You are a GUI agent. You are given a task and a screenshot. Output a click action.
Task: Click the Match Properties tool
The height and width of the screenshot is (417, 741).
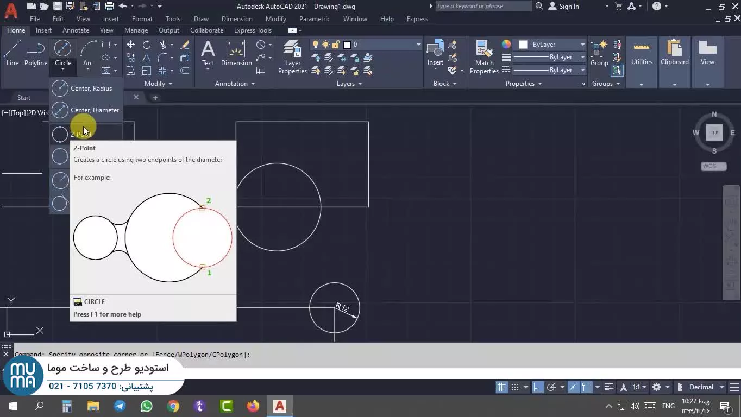[484, 57]
